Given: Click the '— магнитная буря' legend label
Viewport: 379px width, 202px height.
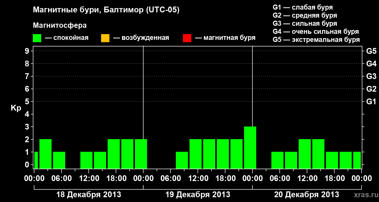Looking at the screenshot, I should (225, 38).
